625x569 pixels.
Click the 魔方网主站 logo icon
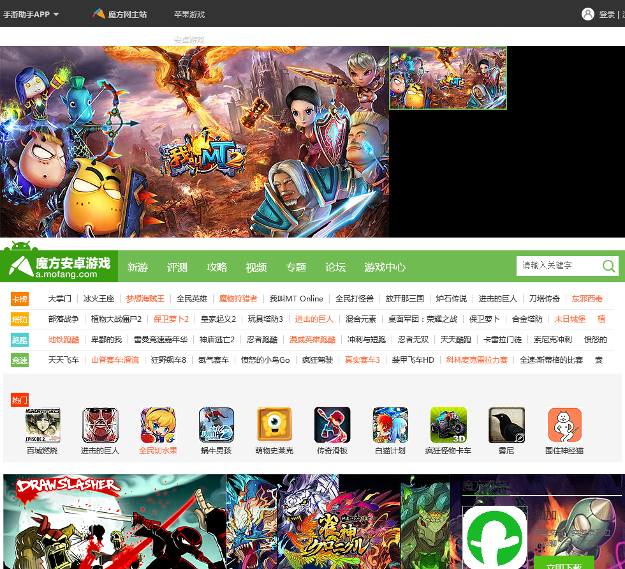[x=99, y=13]
